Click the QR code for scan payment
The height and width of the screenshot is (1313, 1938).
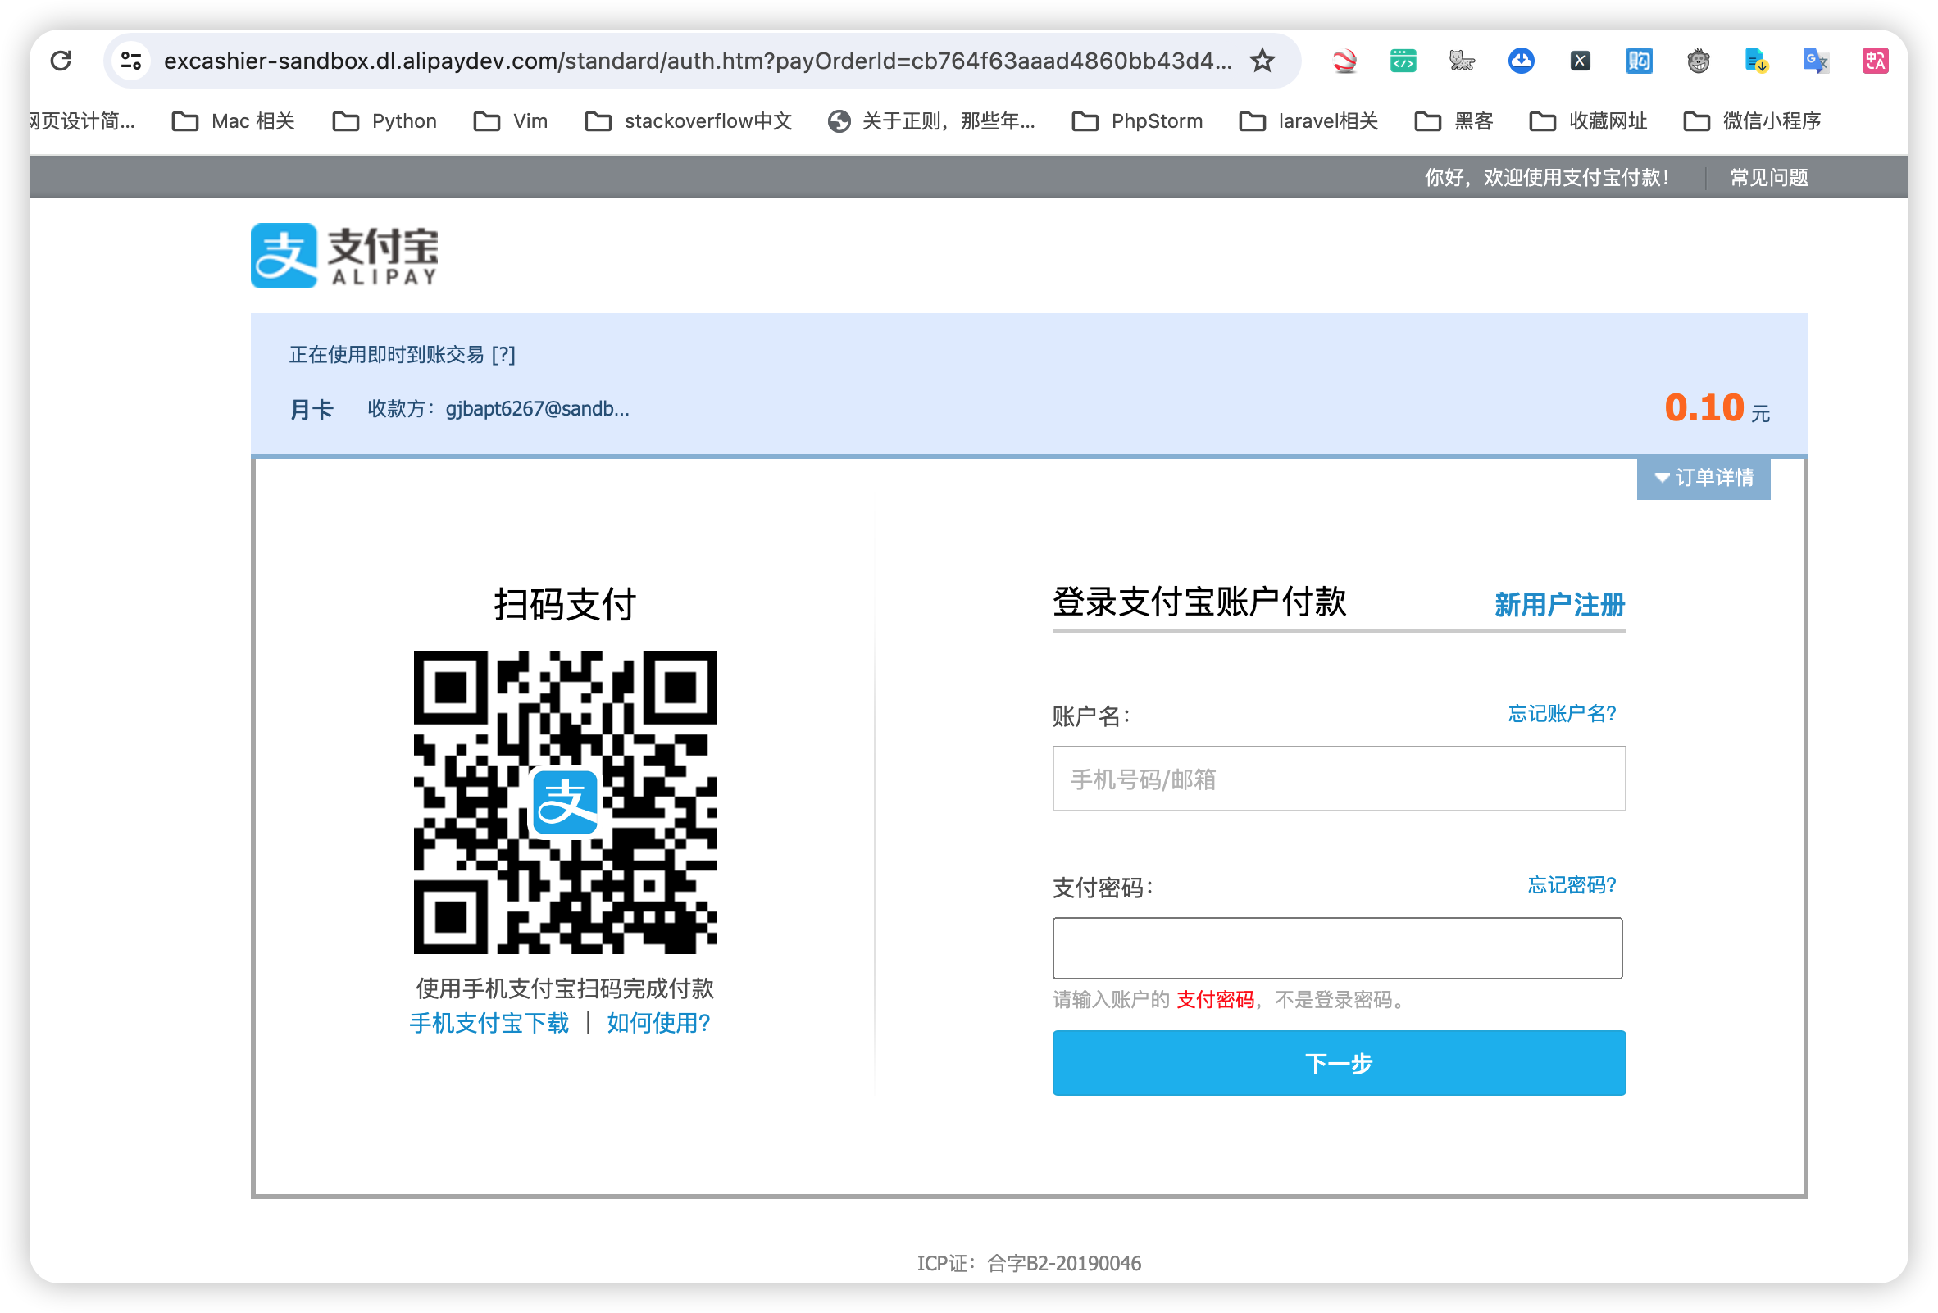(x=565, y=801)
